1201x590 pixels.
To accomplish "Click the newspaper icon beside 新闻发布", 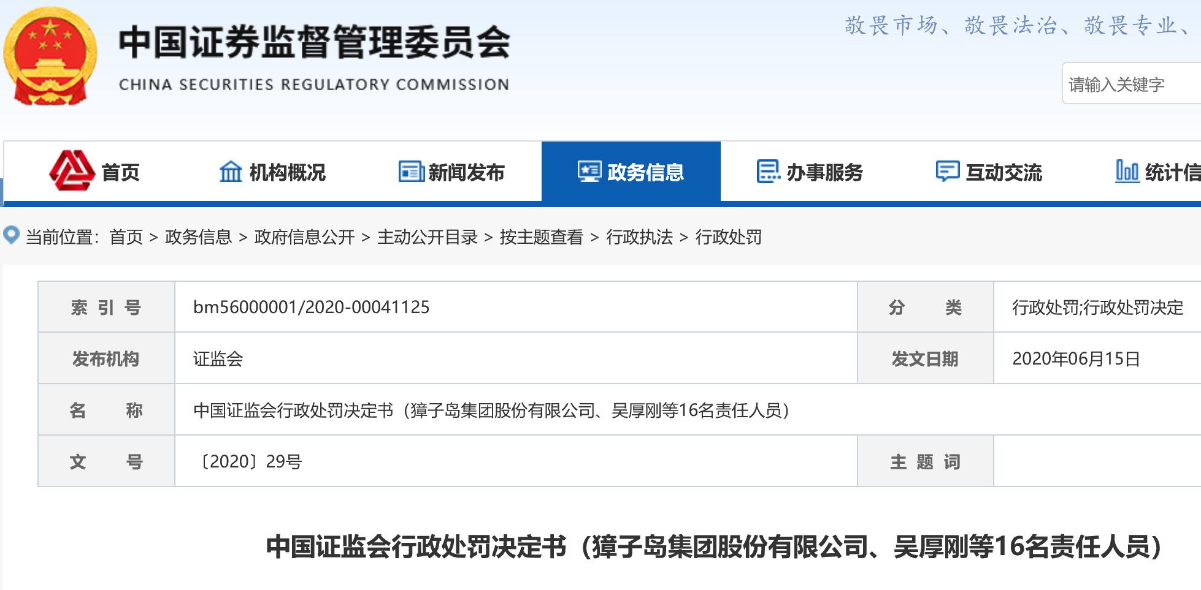I will [x=411, y=172].
